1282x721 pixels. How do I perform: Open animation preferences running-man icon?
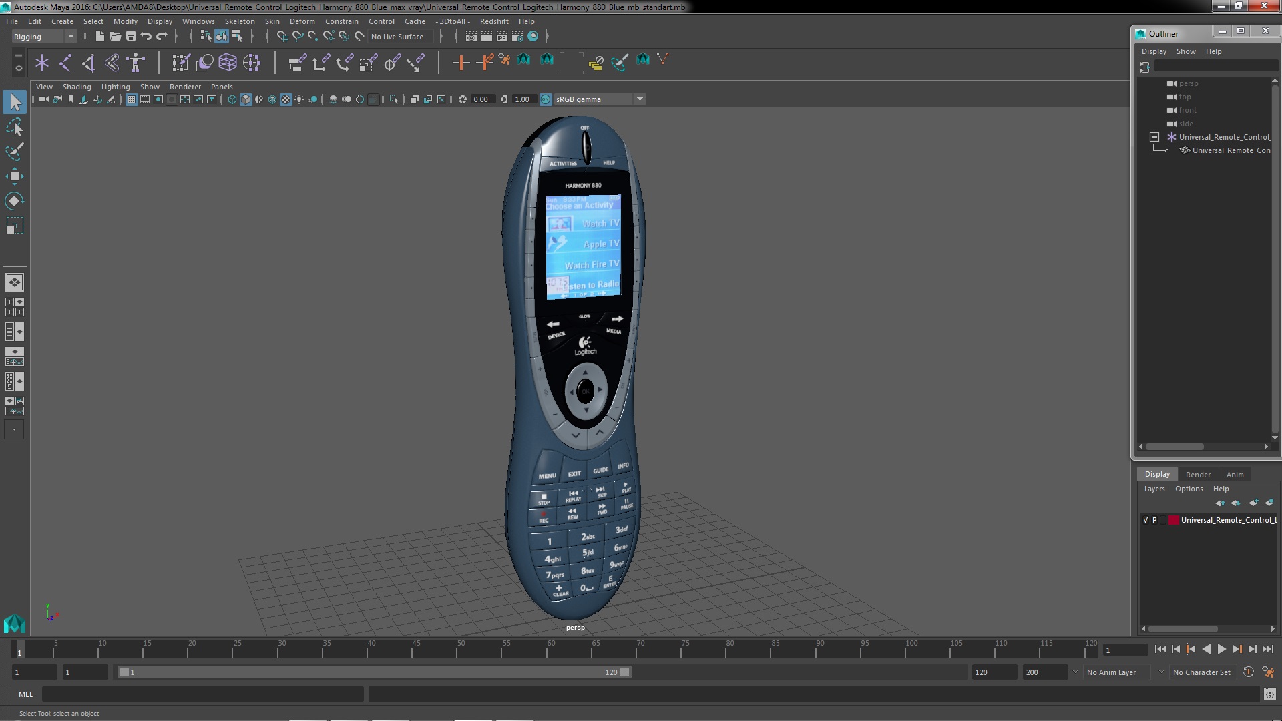click(x=1268, y=672)
